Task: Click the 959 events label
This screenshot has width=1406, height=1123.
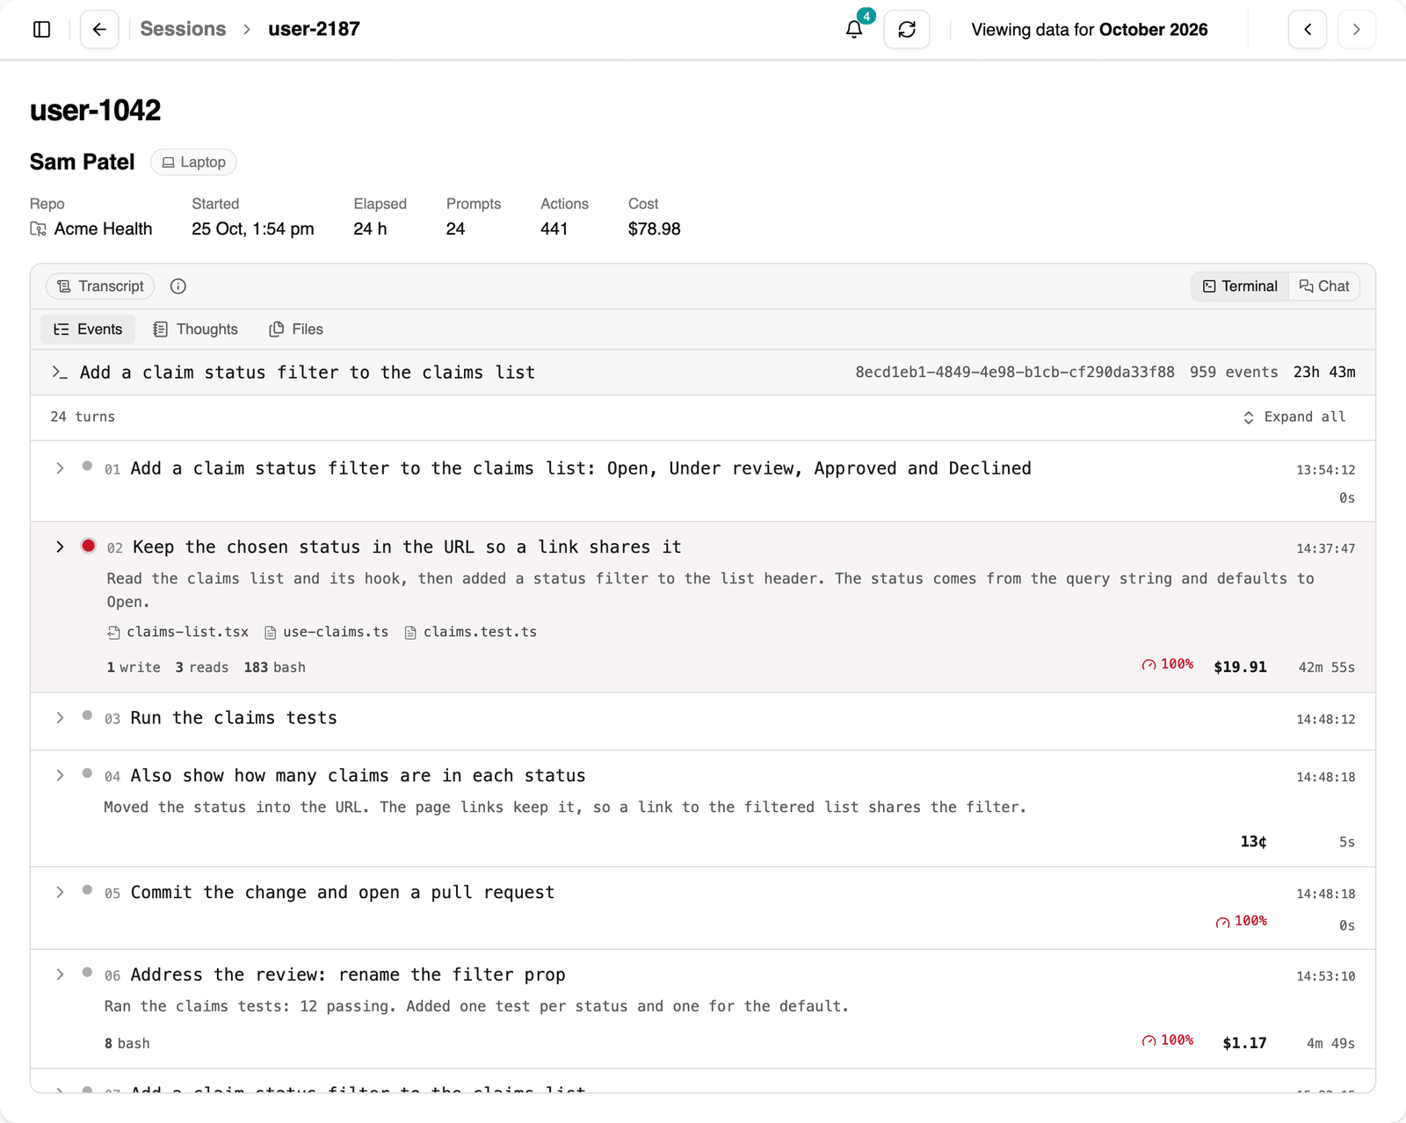Action: click(1234, 373)
